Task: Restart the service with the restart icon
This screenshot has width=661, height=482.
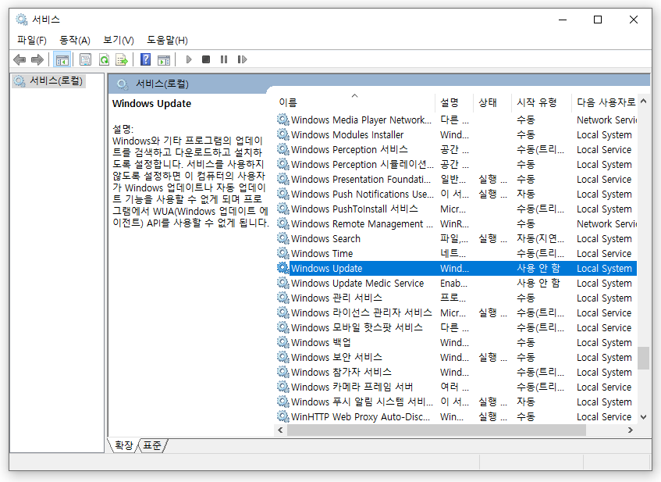Action: pyautogui.click(x=242, y=59)
